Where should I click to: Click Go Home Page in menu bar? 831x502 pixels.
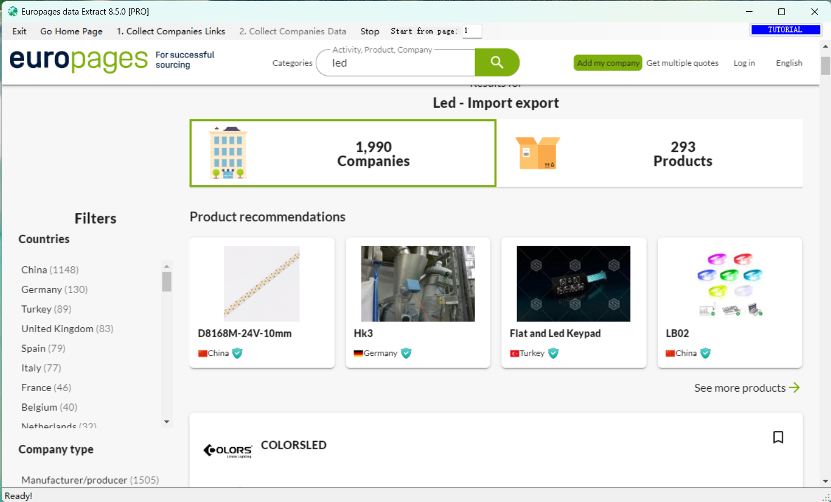coord(71,31)
